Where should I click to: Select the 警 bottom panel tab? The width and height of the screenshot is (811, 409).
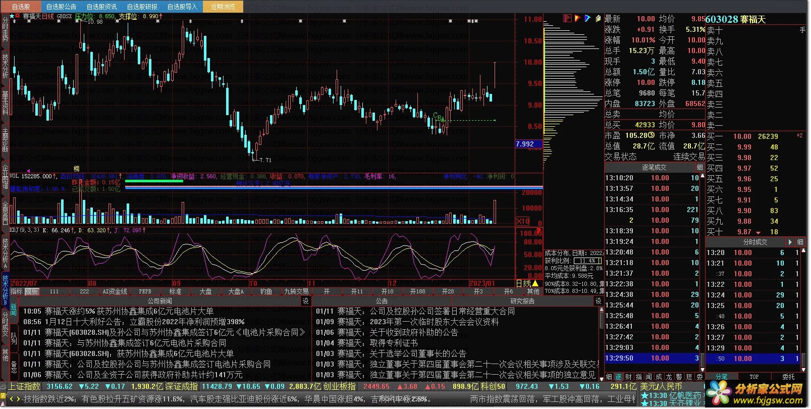(x=679, y=377)
